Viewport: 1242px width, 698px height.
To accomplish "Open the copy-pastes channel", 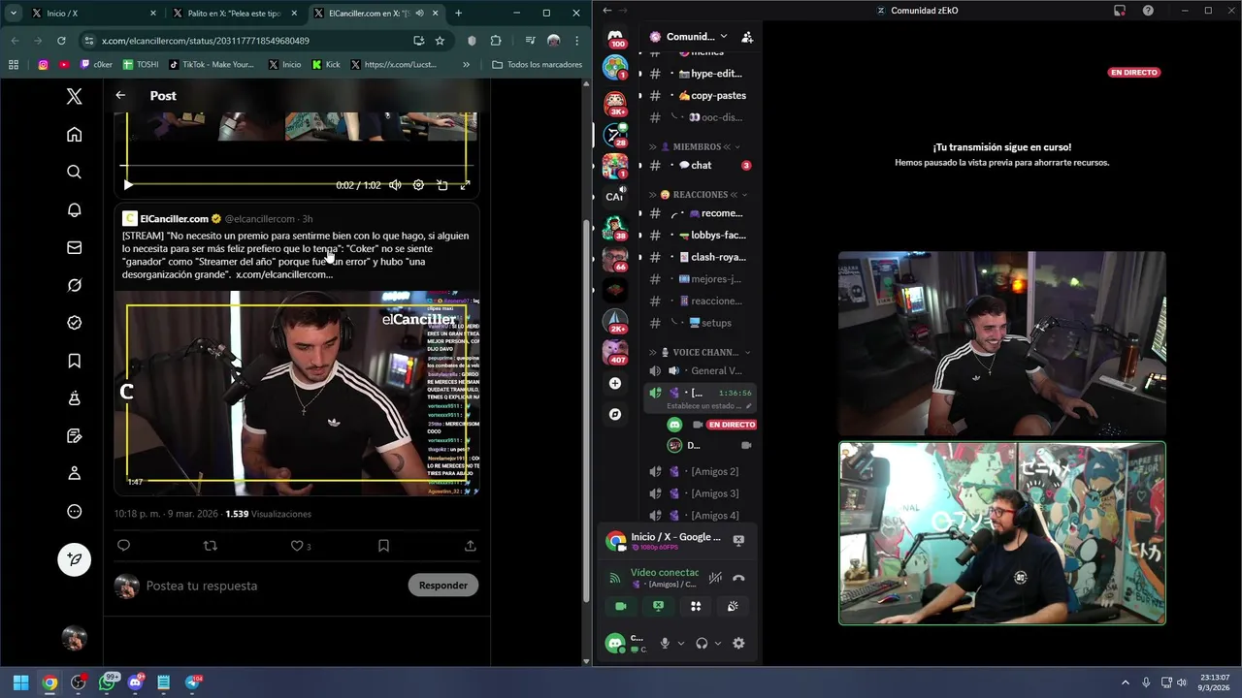I will [700, 96].
